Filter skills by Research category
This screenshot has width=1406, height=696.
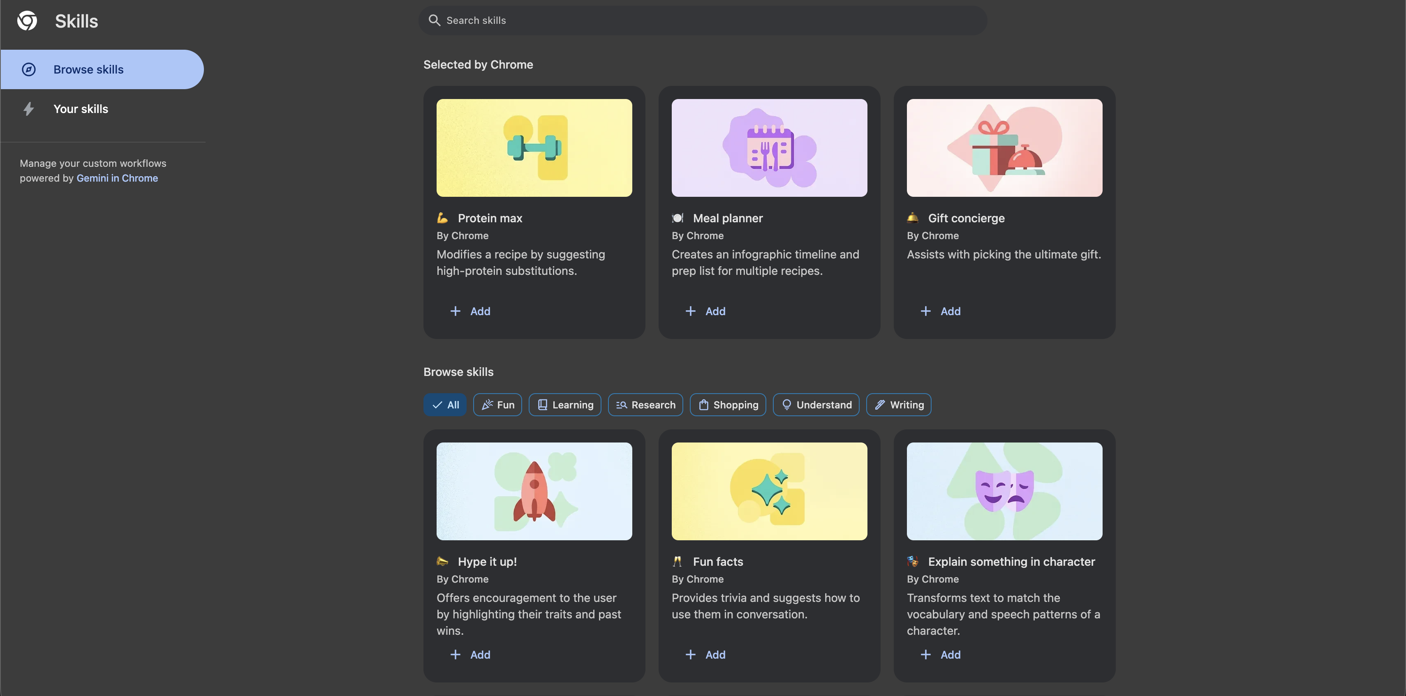tap(646, 405)
